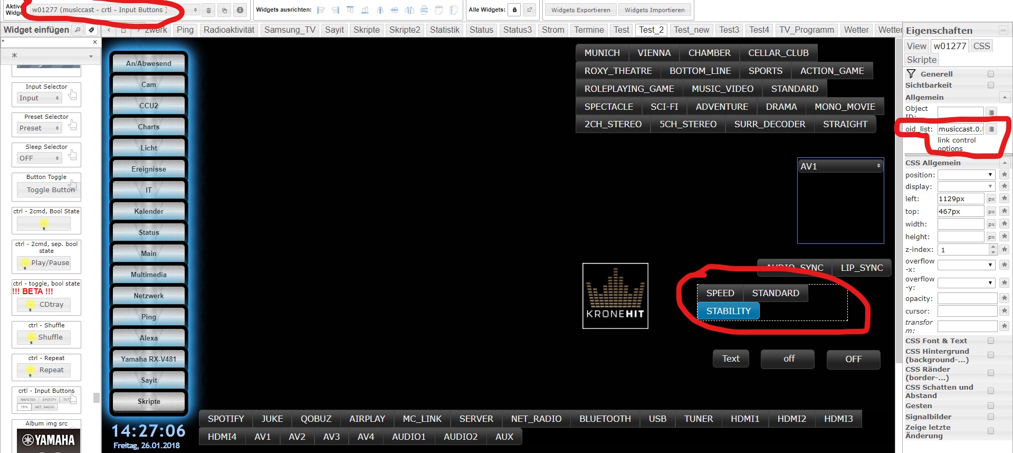Click star icon next to position
Viewport: 1013px width, 453px height.
(1005, 175)
